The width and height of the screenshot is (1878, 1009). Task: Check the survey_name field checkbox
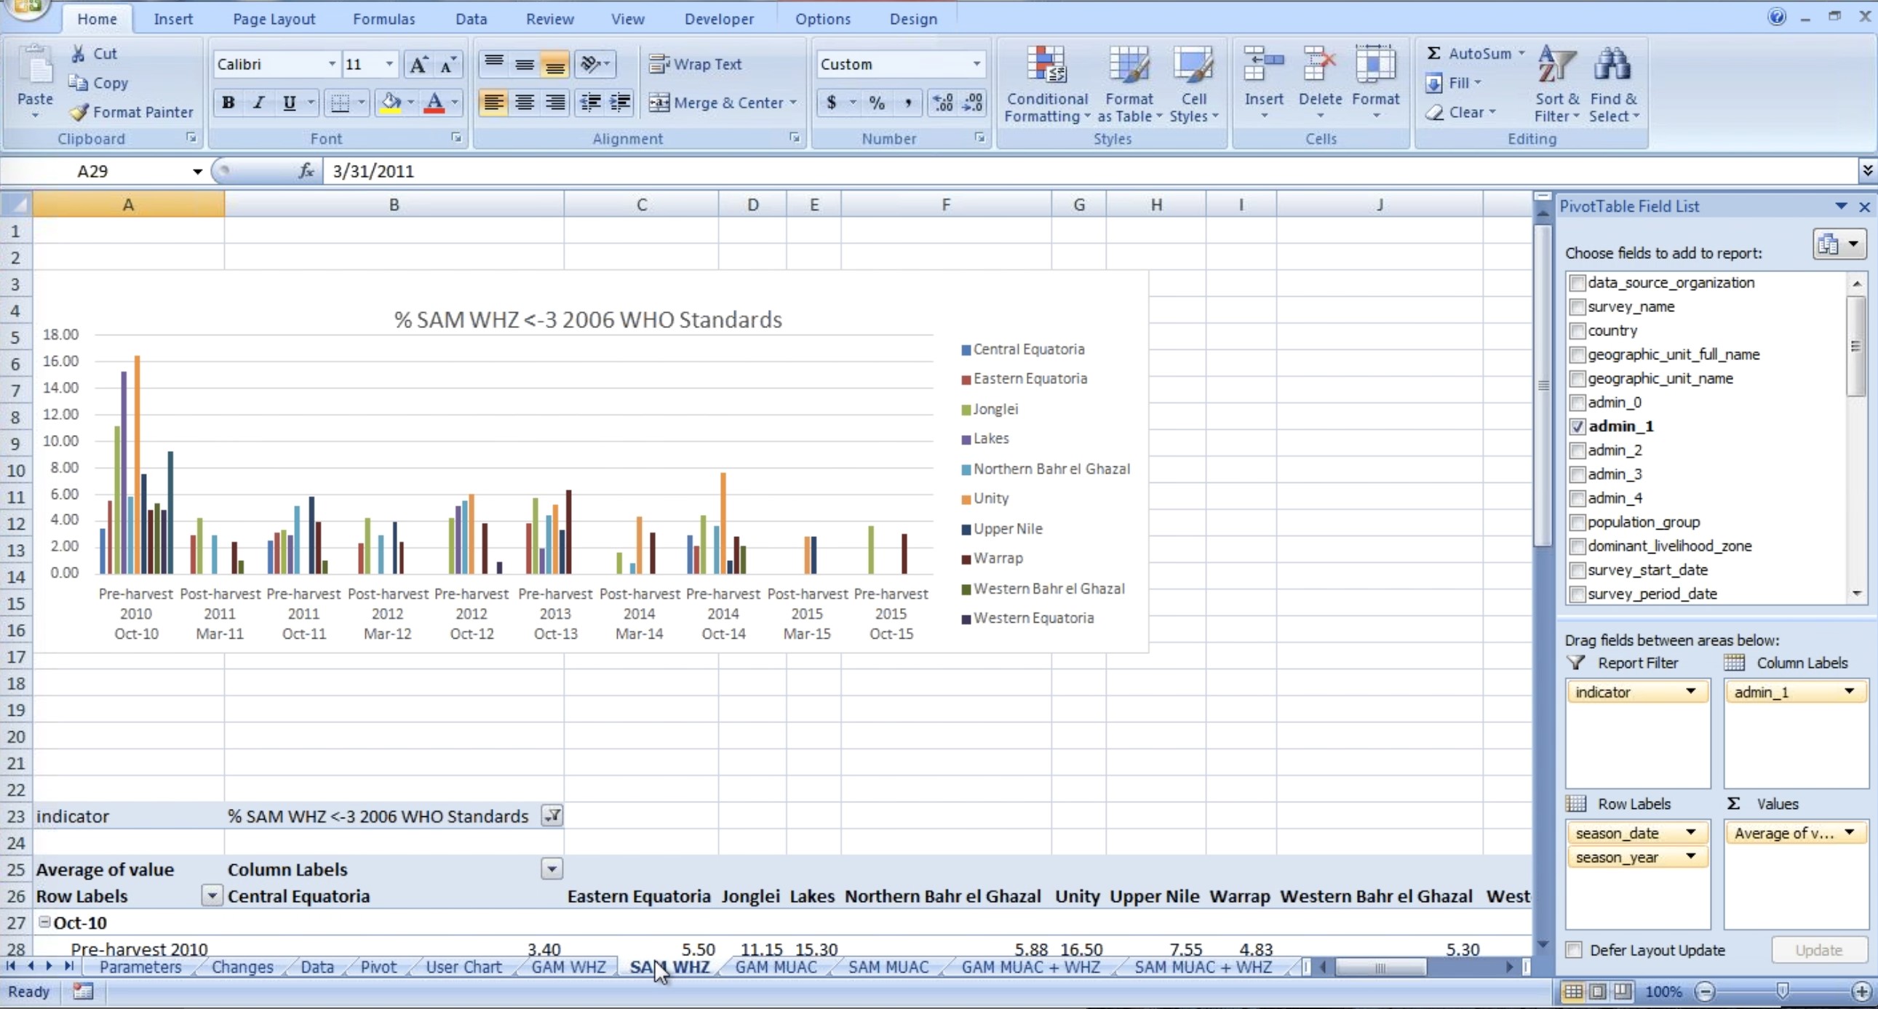click(1577, 307)
